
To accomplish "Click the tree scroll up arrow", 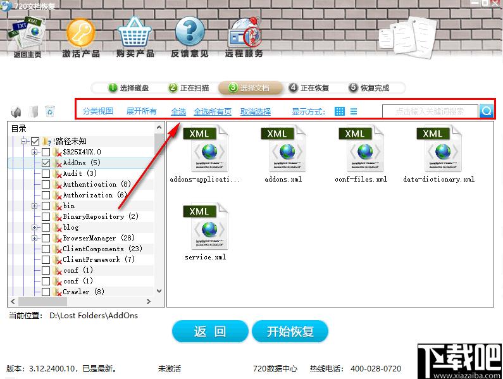I will click(159, 127).
